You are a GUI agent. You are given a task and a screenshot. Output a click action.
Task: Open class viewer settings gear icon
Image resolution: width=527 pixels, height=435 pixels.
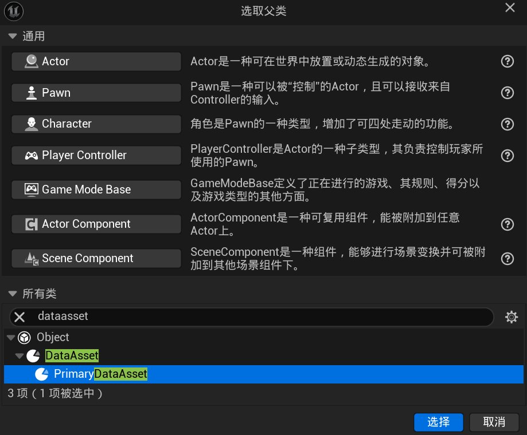coord(511,317)
